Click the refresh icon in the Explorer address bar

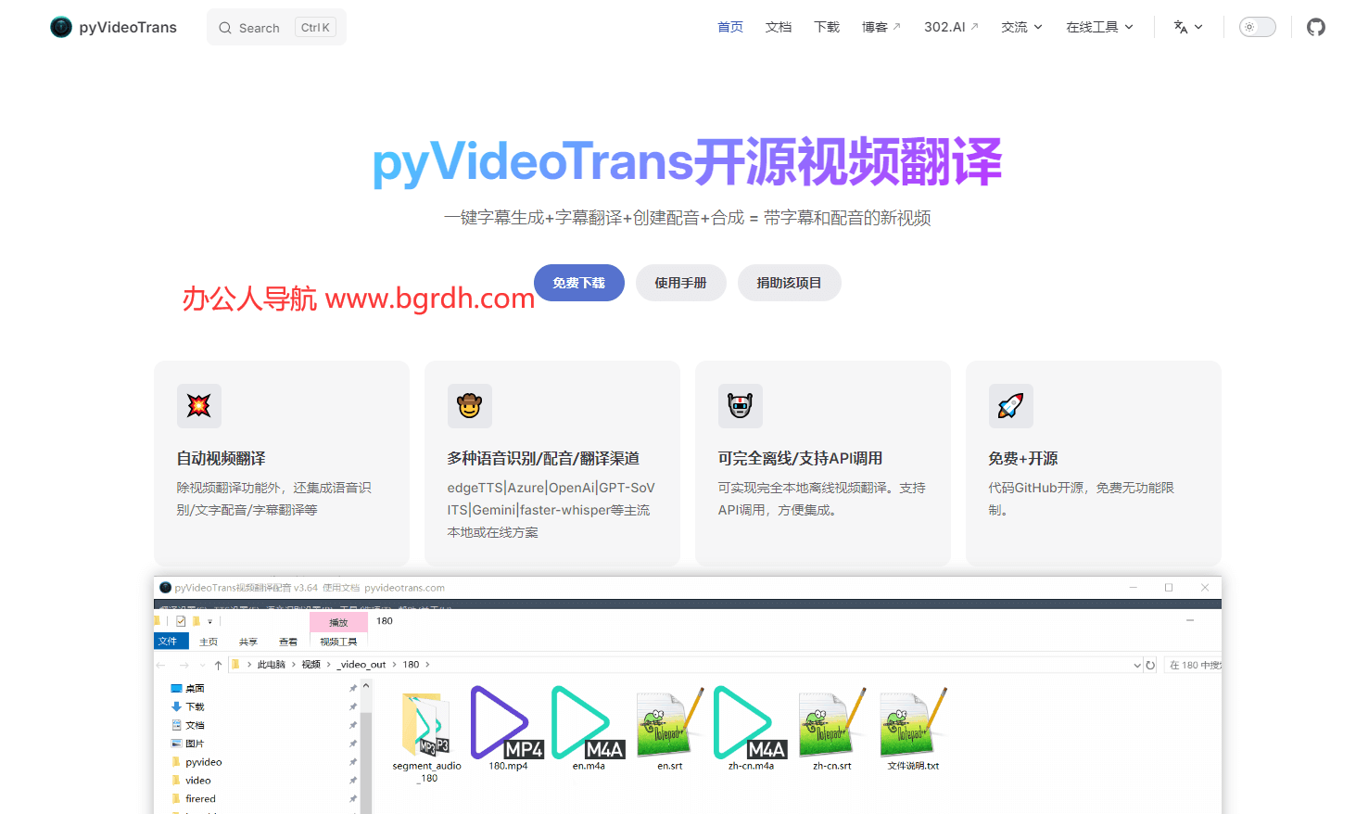[1151, 665]
